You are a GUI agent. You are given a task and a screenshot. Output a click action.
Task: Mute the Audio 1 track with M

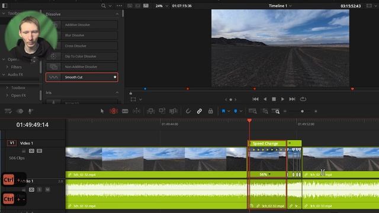click(47, 189)
